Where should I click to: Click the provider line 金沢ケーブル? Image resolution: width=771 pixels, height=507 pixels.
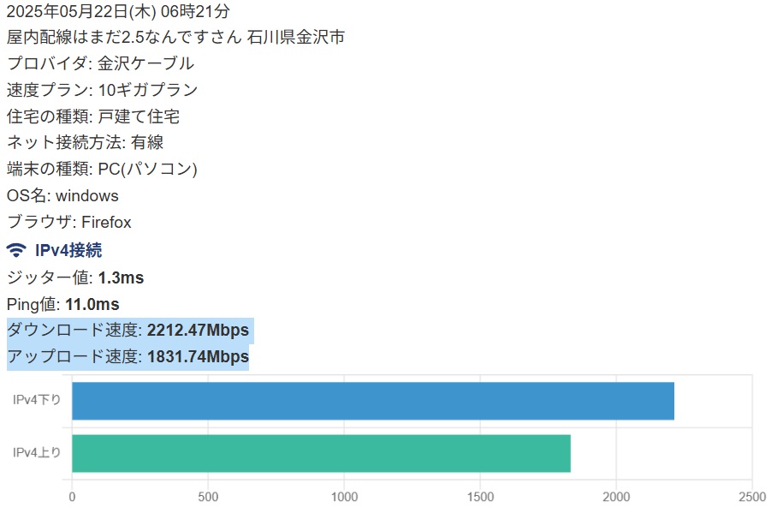(x=100, y=63)
